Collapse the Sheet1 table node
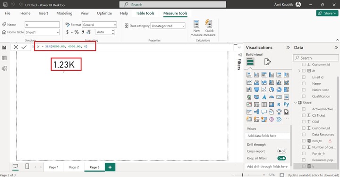Image resolution: width=340 pixels, height=177 pixels. point(296,103)
